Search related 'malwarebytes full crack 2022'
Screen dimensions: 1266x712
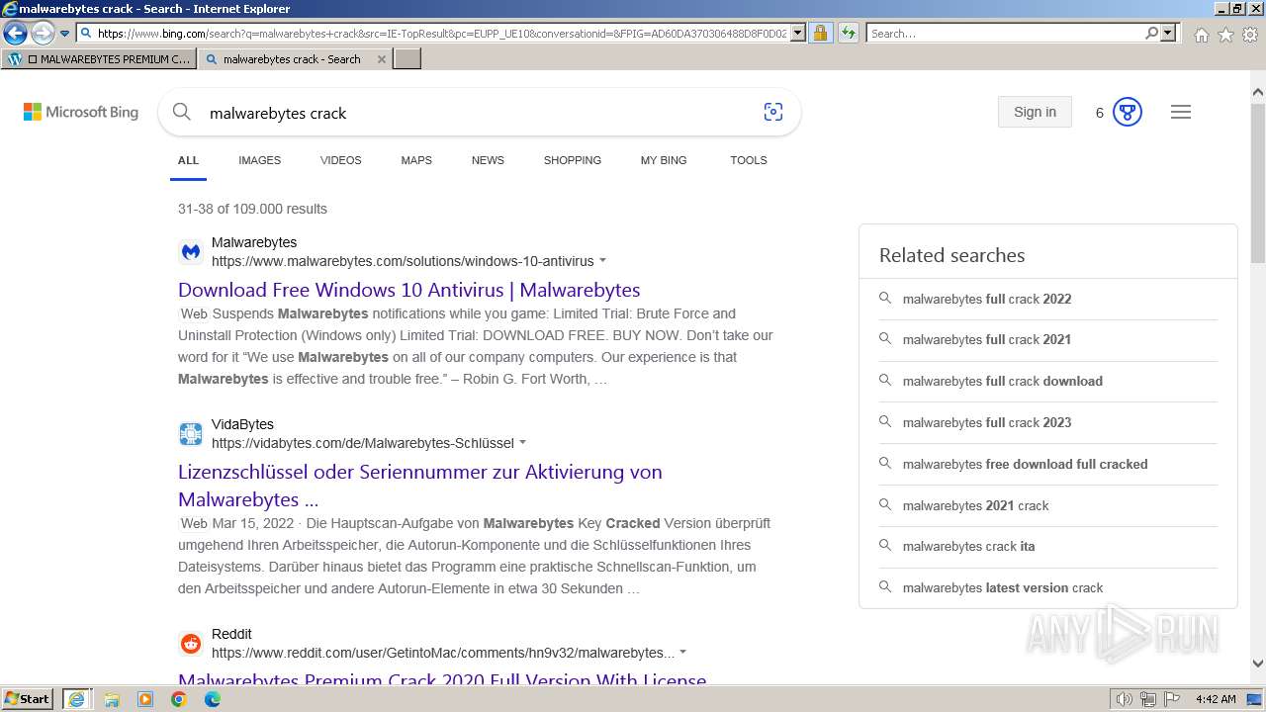pos(1047,299)
